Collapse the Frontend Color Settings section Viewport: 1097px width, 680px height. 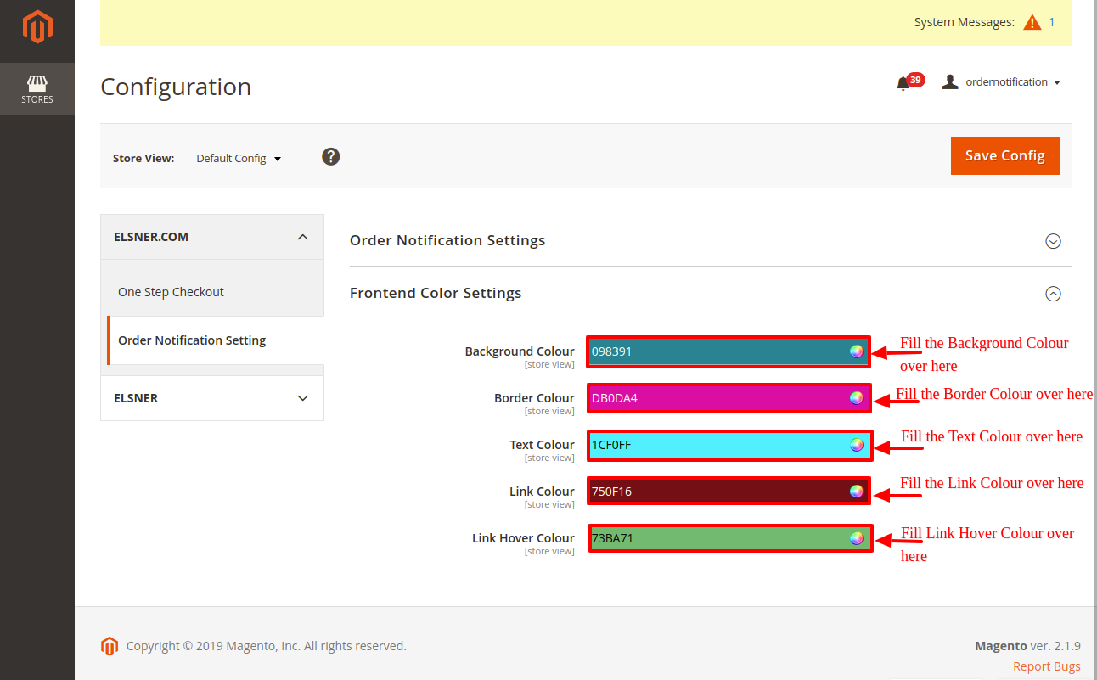pos(1053,294)
